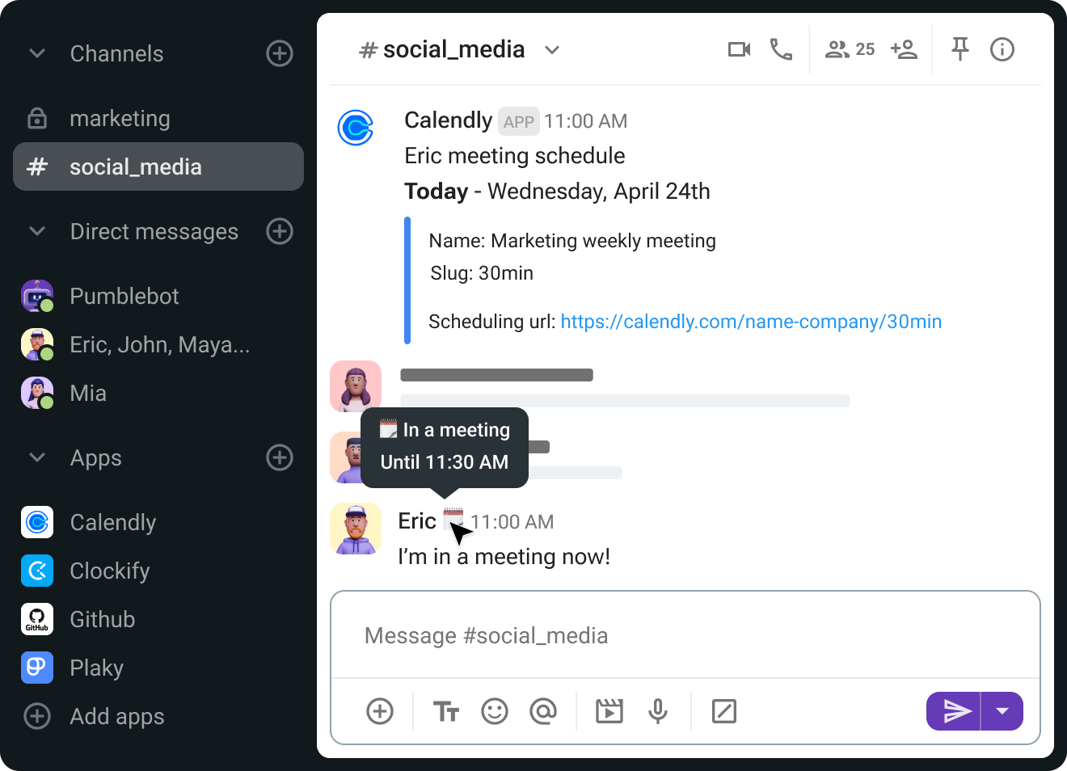Click Eric's calendar status emoji
Viewport: 1067px width, 771px height.
coord(453,518)
